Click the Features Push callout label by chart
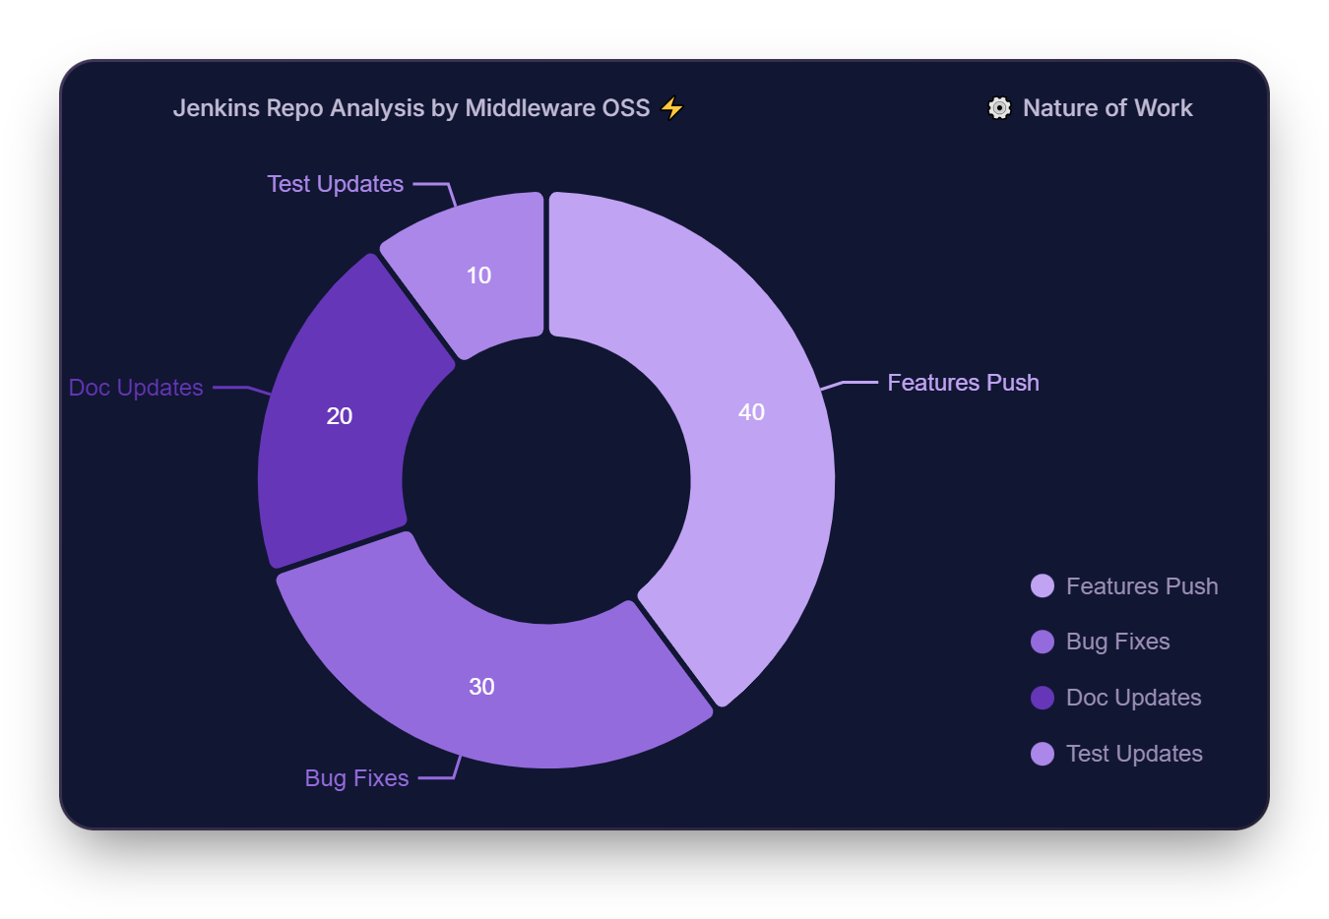Image resolution: width=1329 pixels, height=919 pixels. click(x=963, y=383)
